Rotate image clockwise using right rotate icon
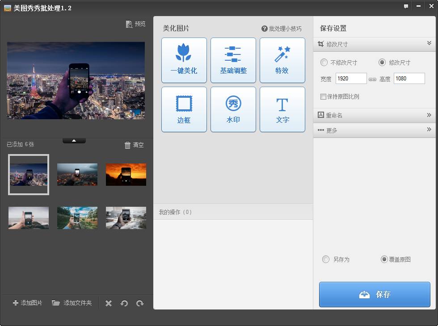The image size is (438, 326). click(140, 303)
